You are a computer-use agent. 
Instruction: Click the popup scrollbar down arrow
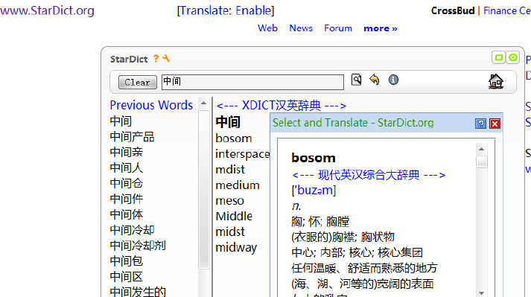[x=482, y=293]
